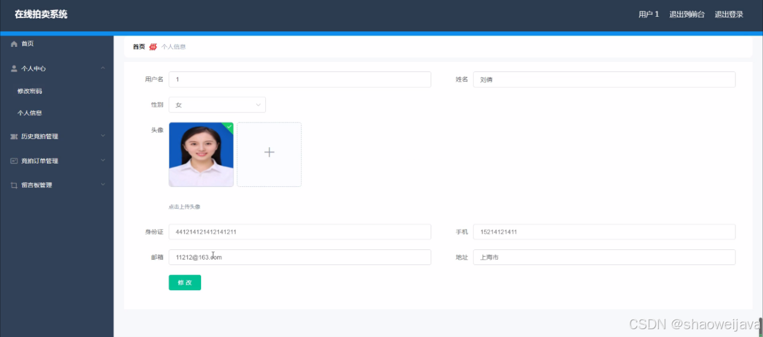Expand the 留言板管理 chevron
Image resolution: width=763 pixels, height=337 pixels.
coord(103,184)
